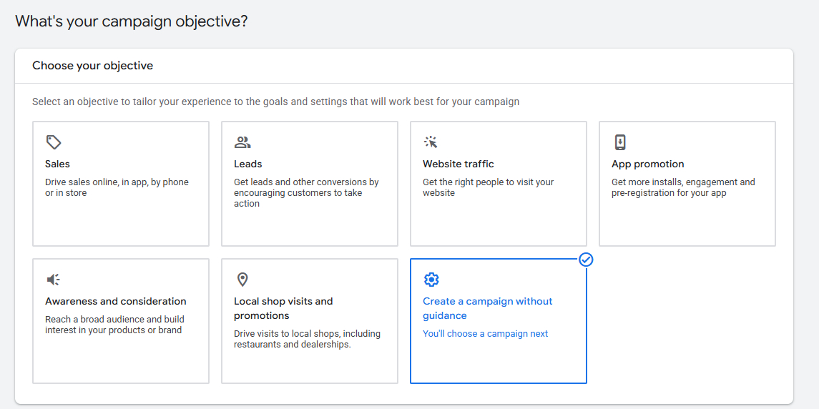
Task: Click the Leads people icon
Action: pos(242,142)
